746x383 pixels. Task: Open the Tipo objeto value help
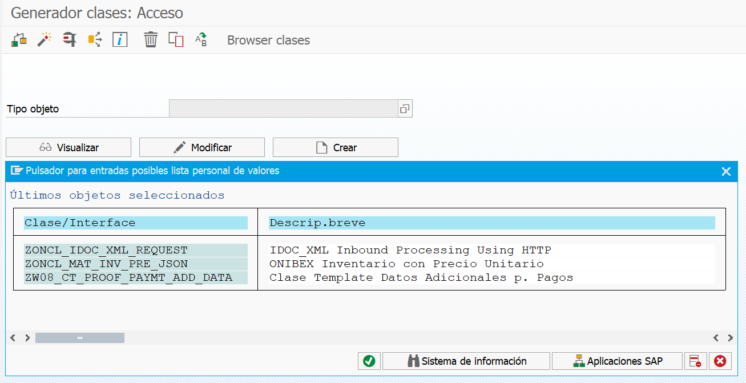pyautogui.click(x=405, y=108)
